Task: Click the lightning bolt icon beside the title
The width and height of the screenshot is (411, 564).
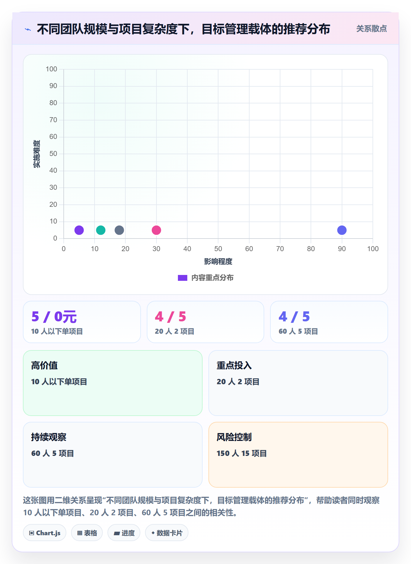Action: [x=28, y=29]
